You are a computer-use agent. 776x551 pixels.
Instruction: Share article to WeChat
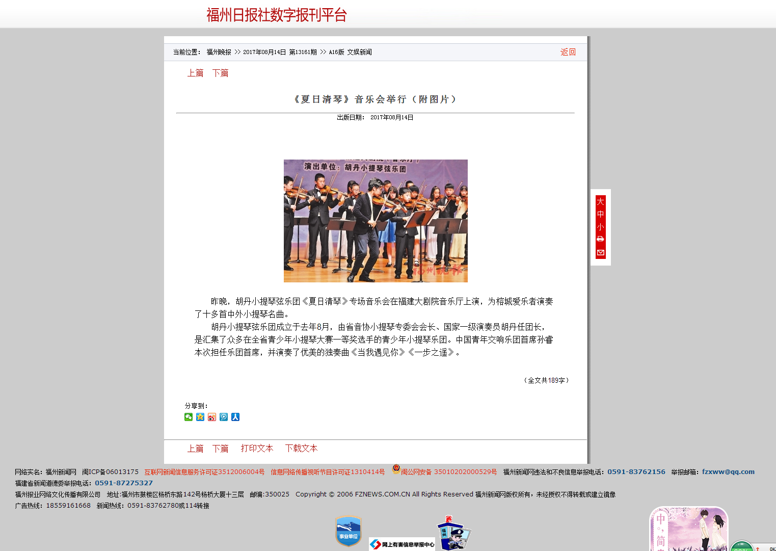coord(189,417)
